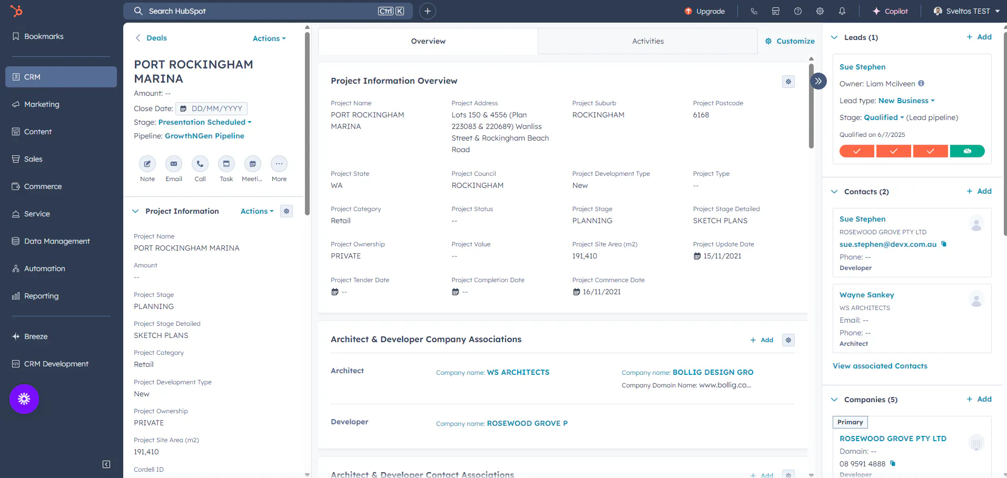Viewport: 1007px width, 478px height.
Task: Collapse the left navigation sidebar
Action: click(x=106, y=464)
